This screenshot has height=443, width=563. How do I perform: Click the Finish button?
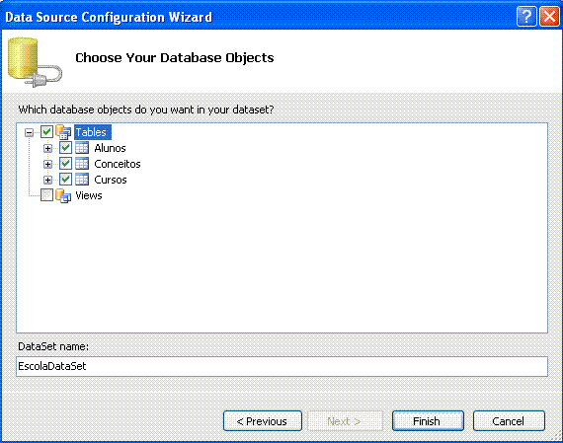click(428, 420)
